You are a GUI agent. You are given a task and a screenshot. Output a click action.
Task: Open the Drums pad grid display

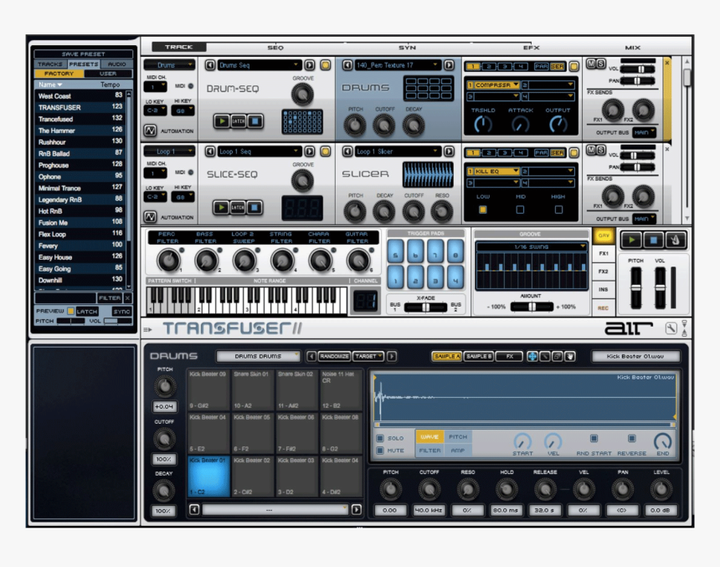pos(428,88)
